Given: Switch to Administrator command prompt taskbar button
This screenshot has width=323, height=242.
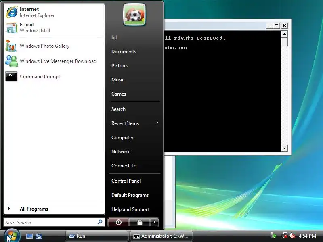Looking at the screenshot, I should 161,236.
